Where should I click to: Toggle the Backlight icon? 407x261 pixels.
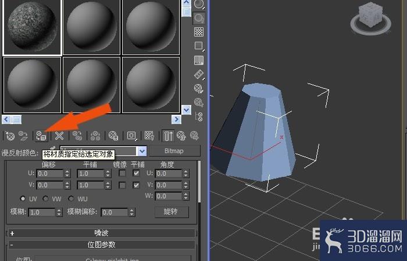pos(199,18)
